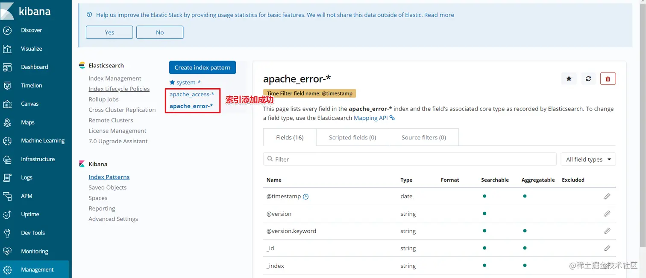Edit the _id field pencil icon

coord(607,248)
